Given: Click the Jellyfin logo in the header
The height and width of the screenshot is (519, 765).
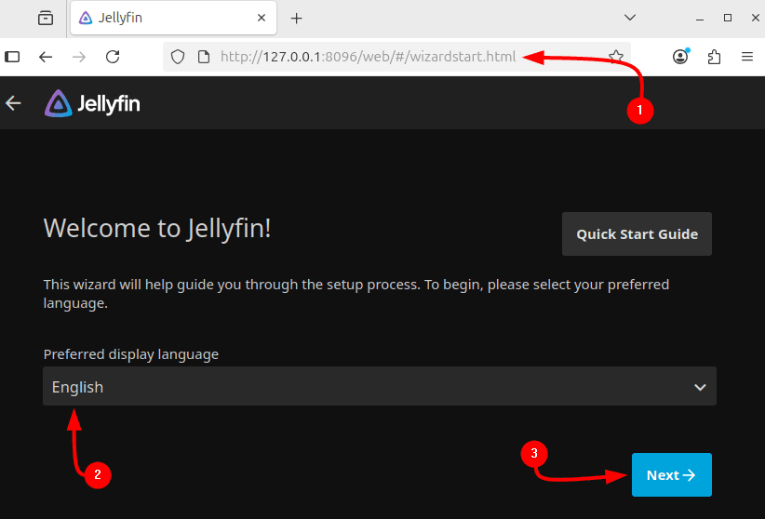Looking at the screenshot, I should 92,103.
